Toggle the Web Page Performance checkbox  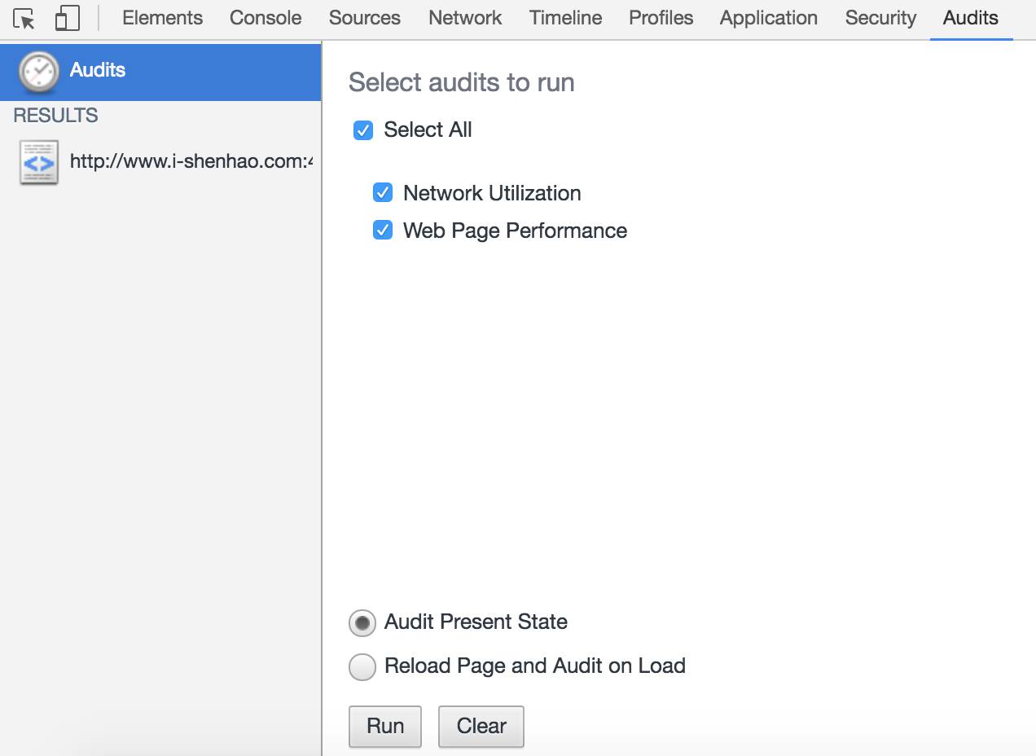[383, 231]
